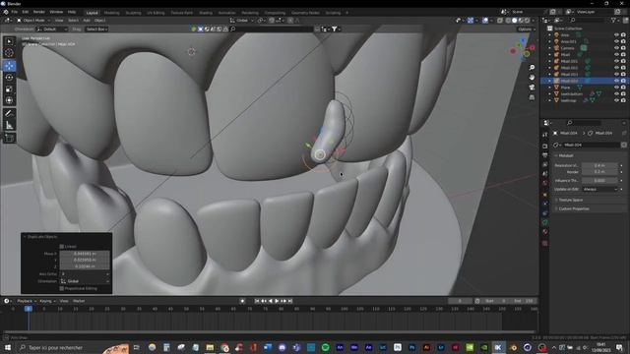Open the Tool properties tab icon
Screen dimensions: 630x354
544,135
